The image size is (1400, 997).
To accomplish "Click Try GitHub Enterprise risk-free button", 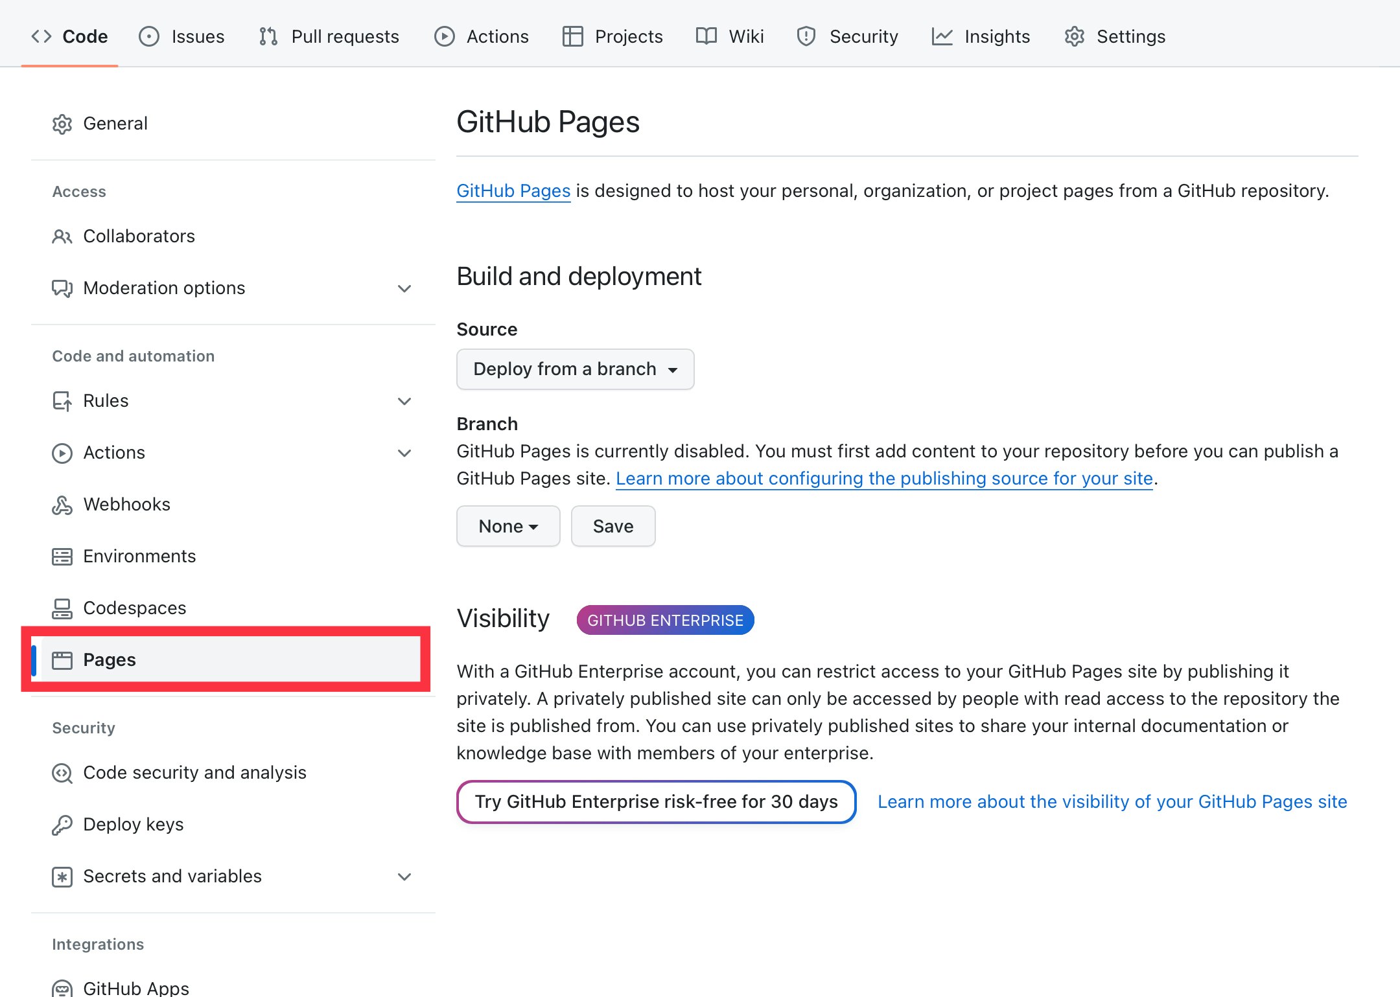I will 656,802.
